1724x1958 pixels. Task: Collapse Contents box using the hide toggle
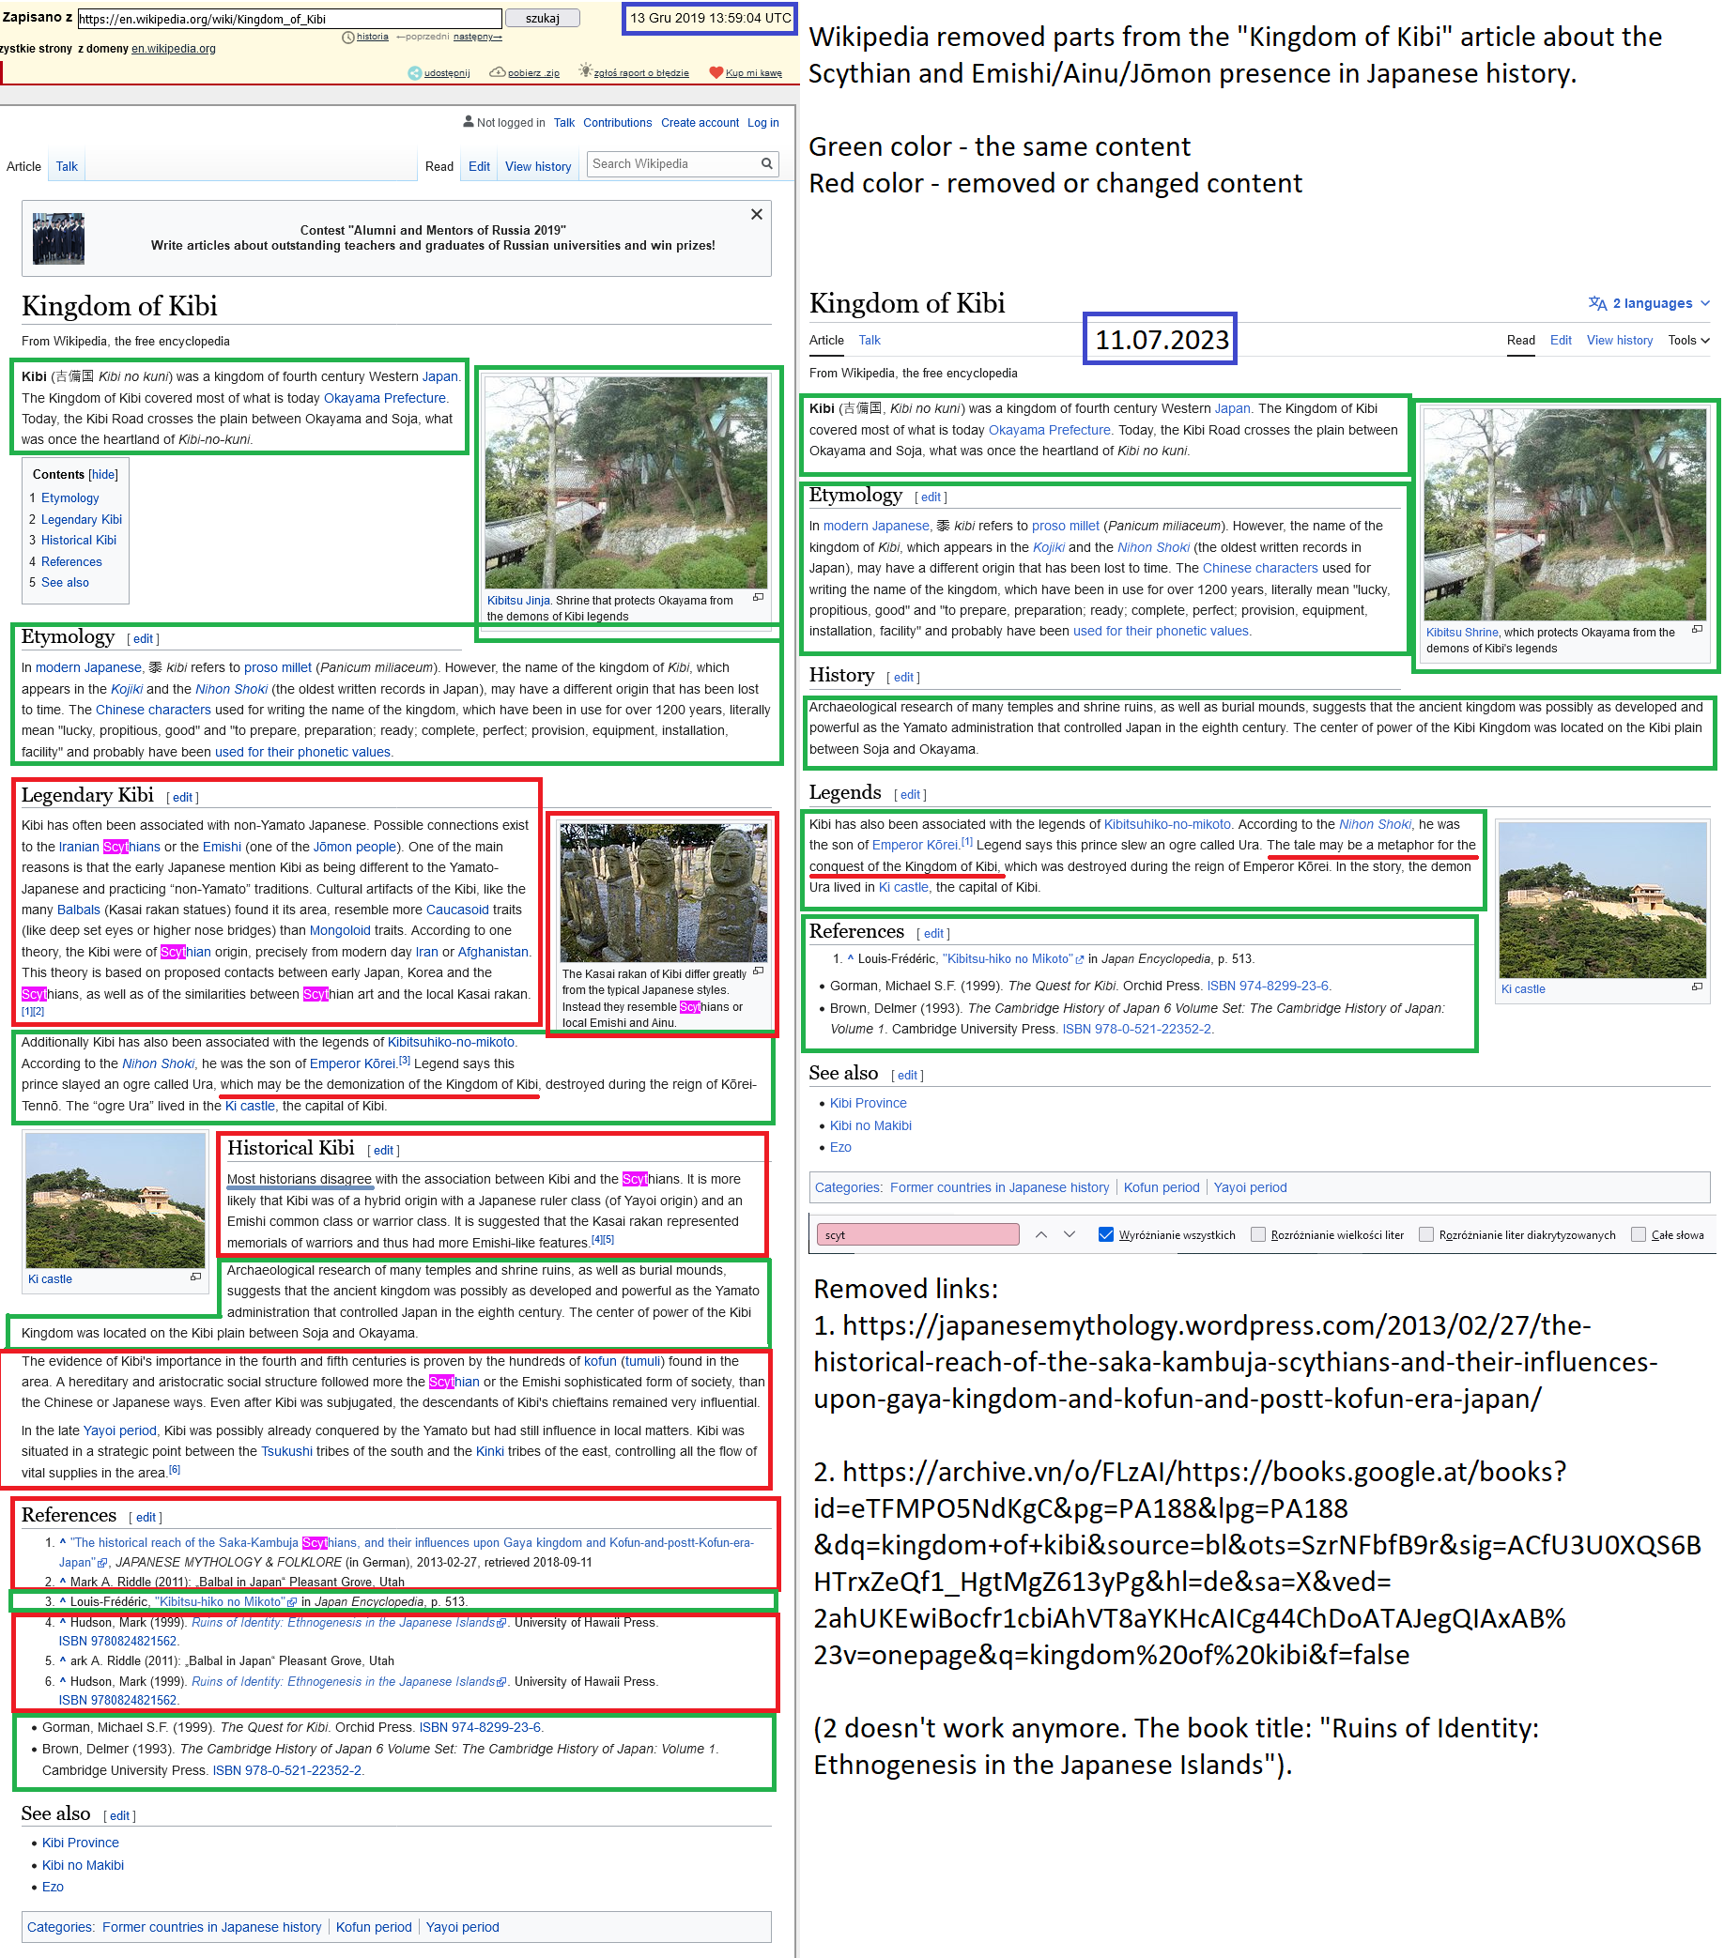[x=103, y=474]
